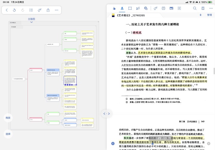Select the lower pink mind map node
Image resolution: width=215 pixels, height=150 pixels.
[x=36, y=119]
